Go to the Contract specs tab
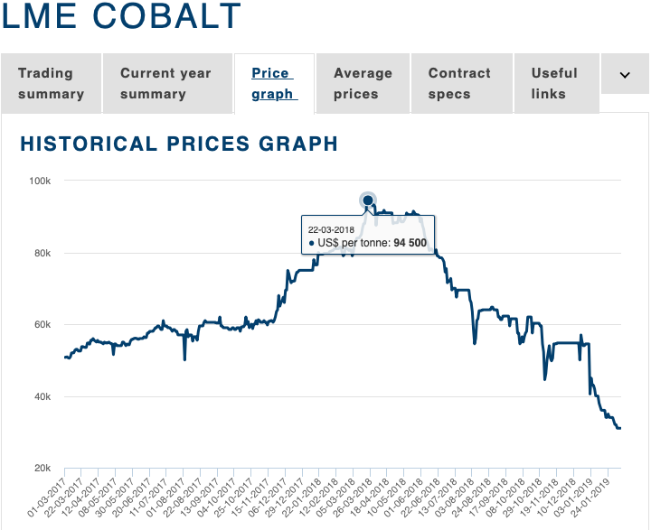The height and width of the screenshot is (530, 651). (459, 83)
